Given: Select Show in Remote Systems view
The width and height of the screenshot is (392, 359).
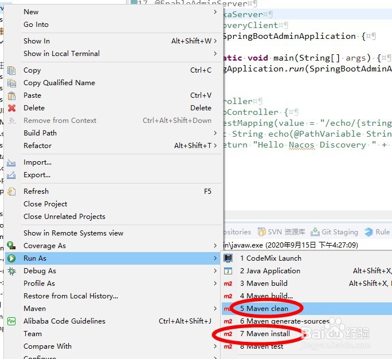Looking at the screenshot, I should (x=73, y=233).
